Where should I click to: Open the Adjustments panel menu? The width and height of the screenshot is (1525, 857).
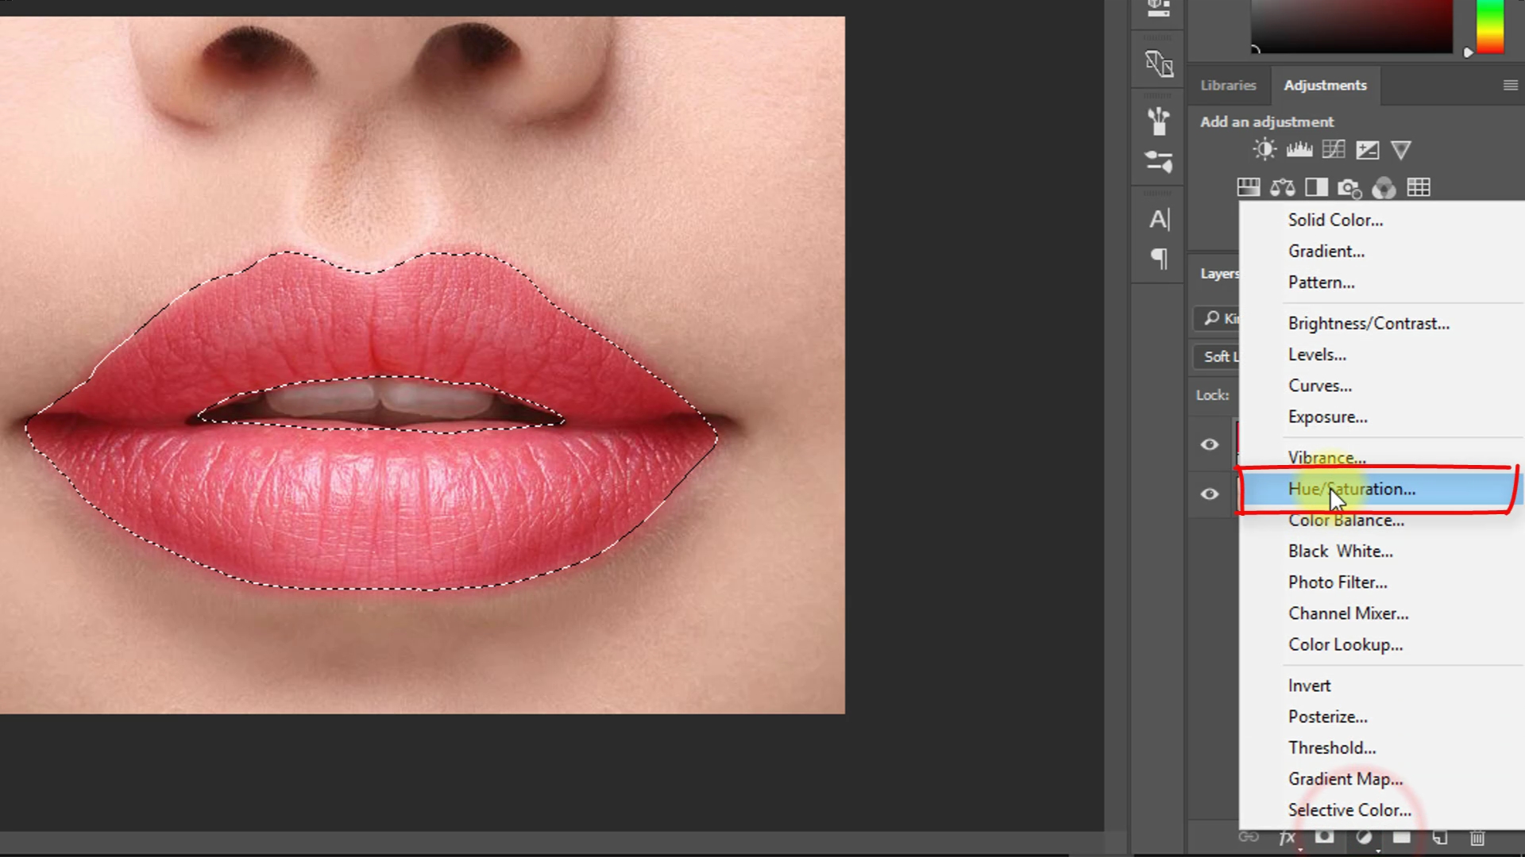(x=1509, y=85)
